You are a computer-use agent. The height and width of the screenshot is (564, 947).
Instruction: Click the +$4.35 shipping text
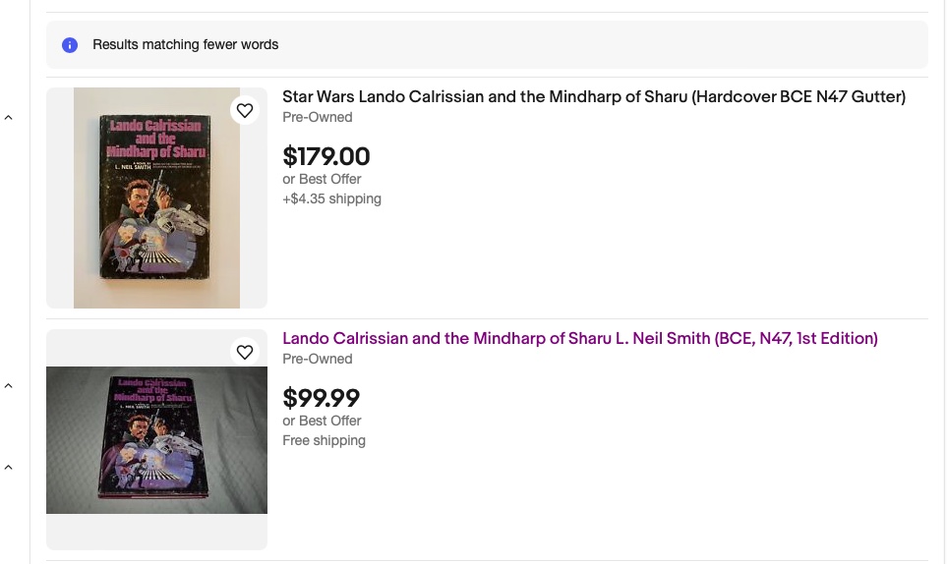tap(331, 198)
